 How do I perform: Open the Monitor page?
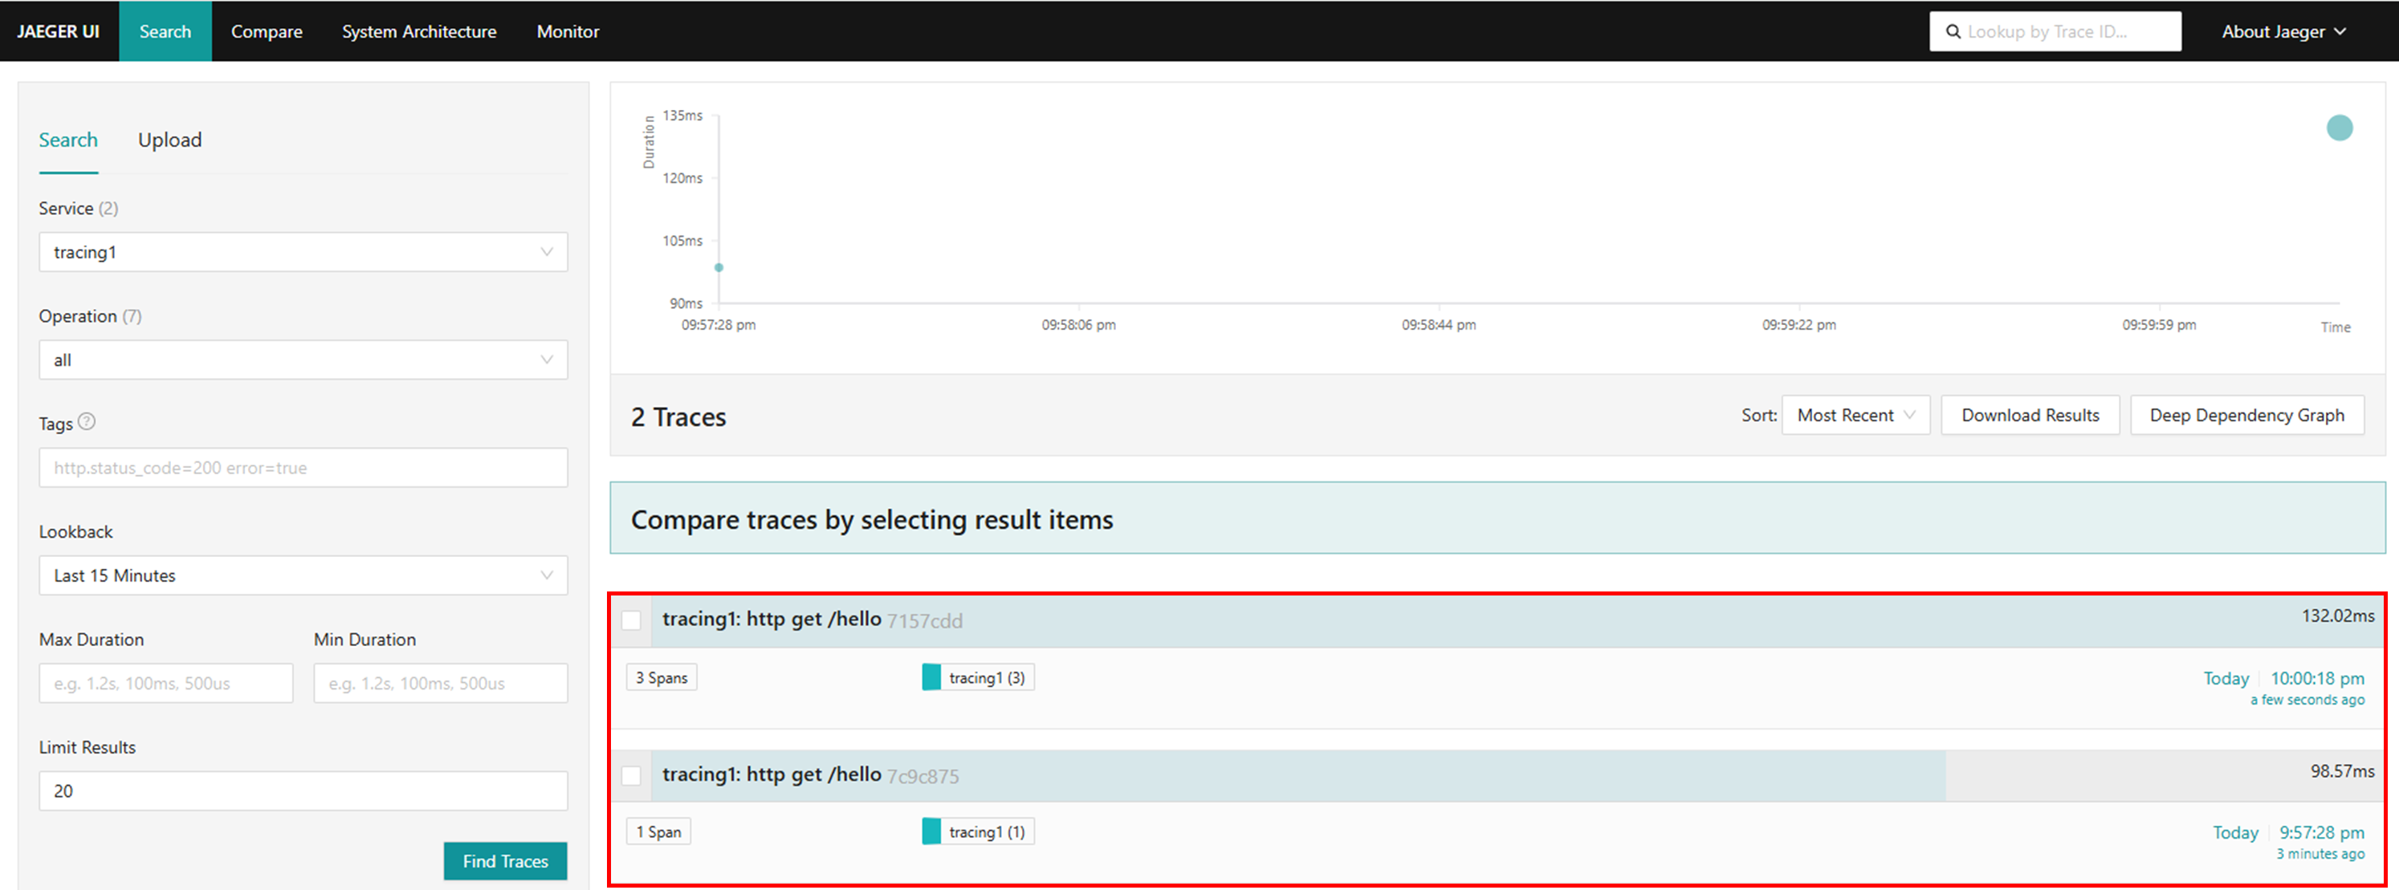click(568, 31)
